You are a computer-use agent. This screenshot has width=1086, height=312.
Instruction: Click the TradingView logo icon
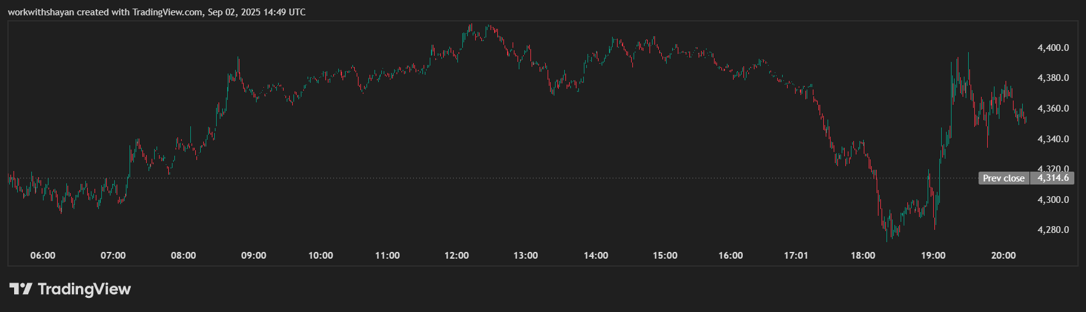(x=20, y=289)
